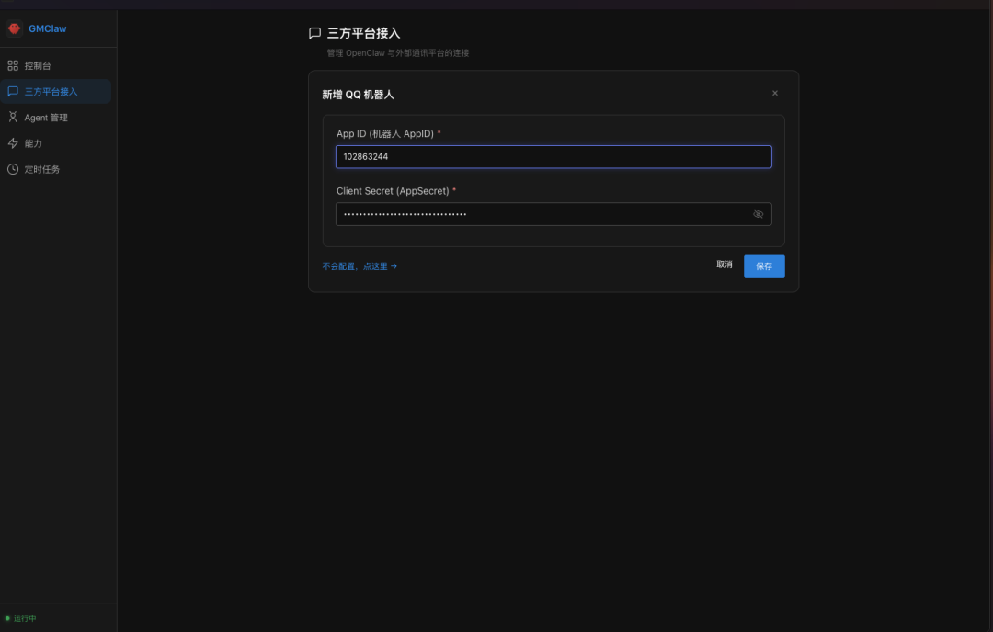The height and width of the screenshot is (632, 993).
Task: Click the chat icon beside the page title
Action: [314, 33]
